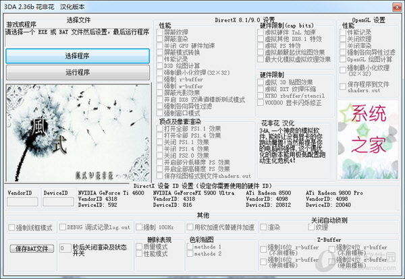Enable 屏蔽光影效果 checkbox
This screenshot has height=279, width=405.
[159, 93]
